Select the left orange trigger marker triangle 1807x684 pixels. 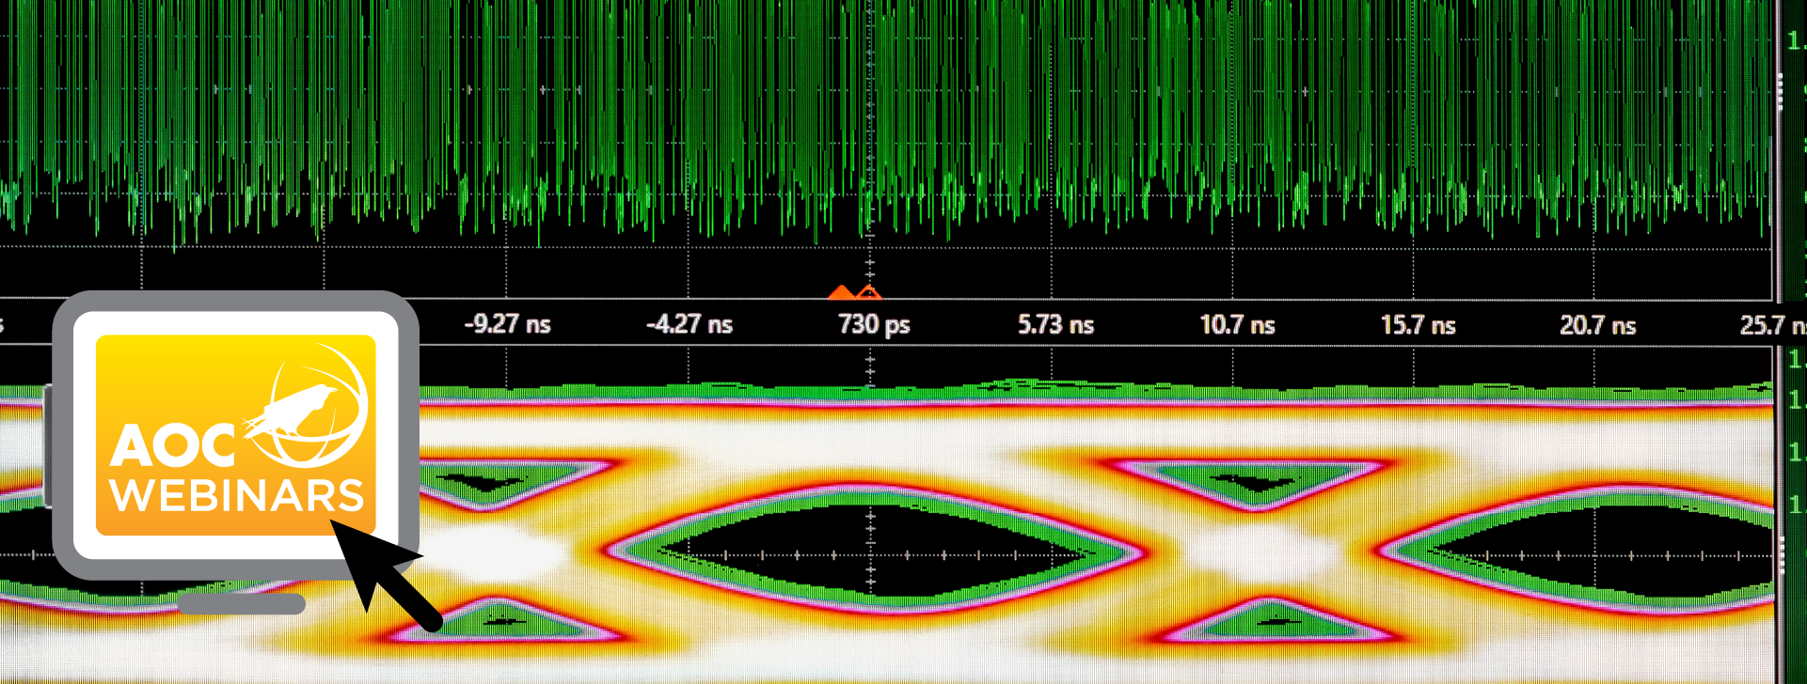click(x=841, y=292)
